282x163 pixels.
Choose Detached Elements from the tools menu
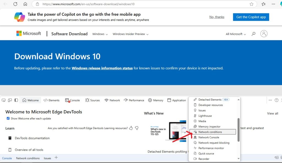(x=213, y=100)
